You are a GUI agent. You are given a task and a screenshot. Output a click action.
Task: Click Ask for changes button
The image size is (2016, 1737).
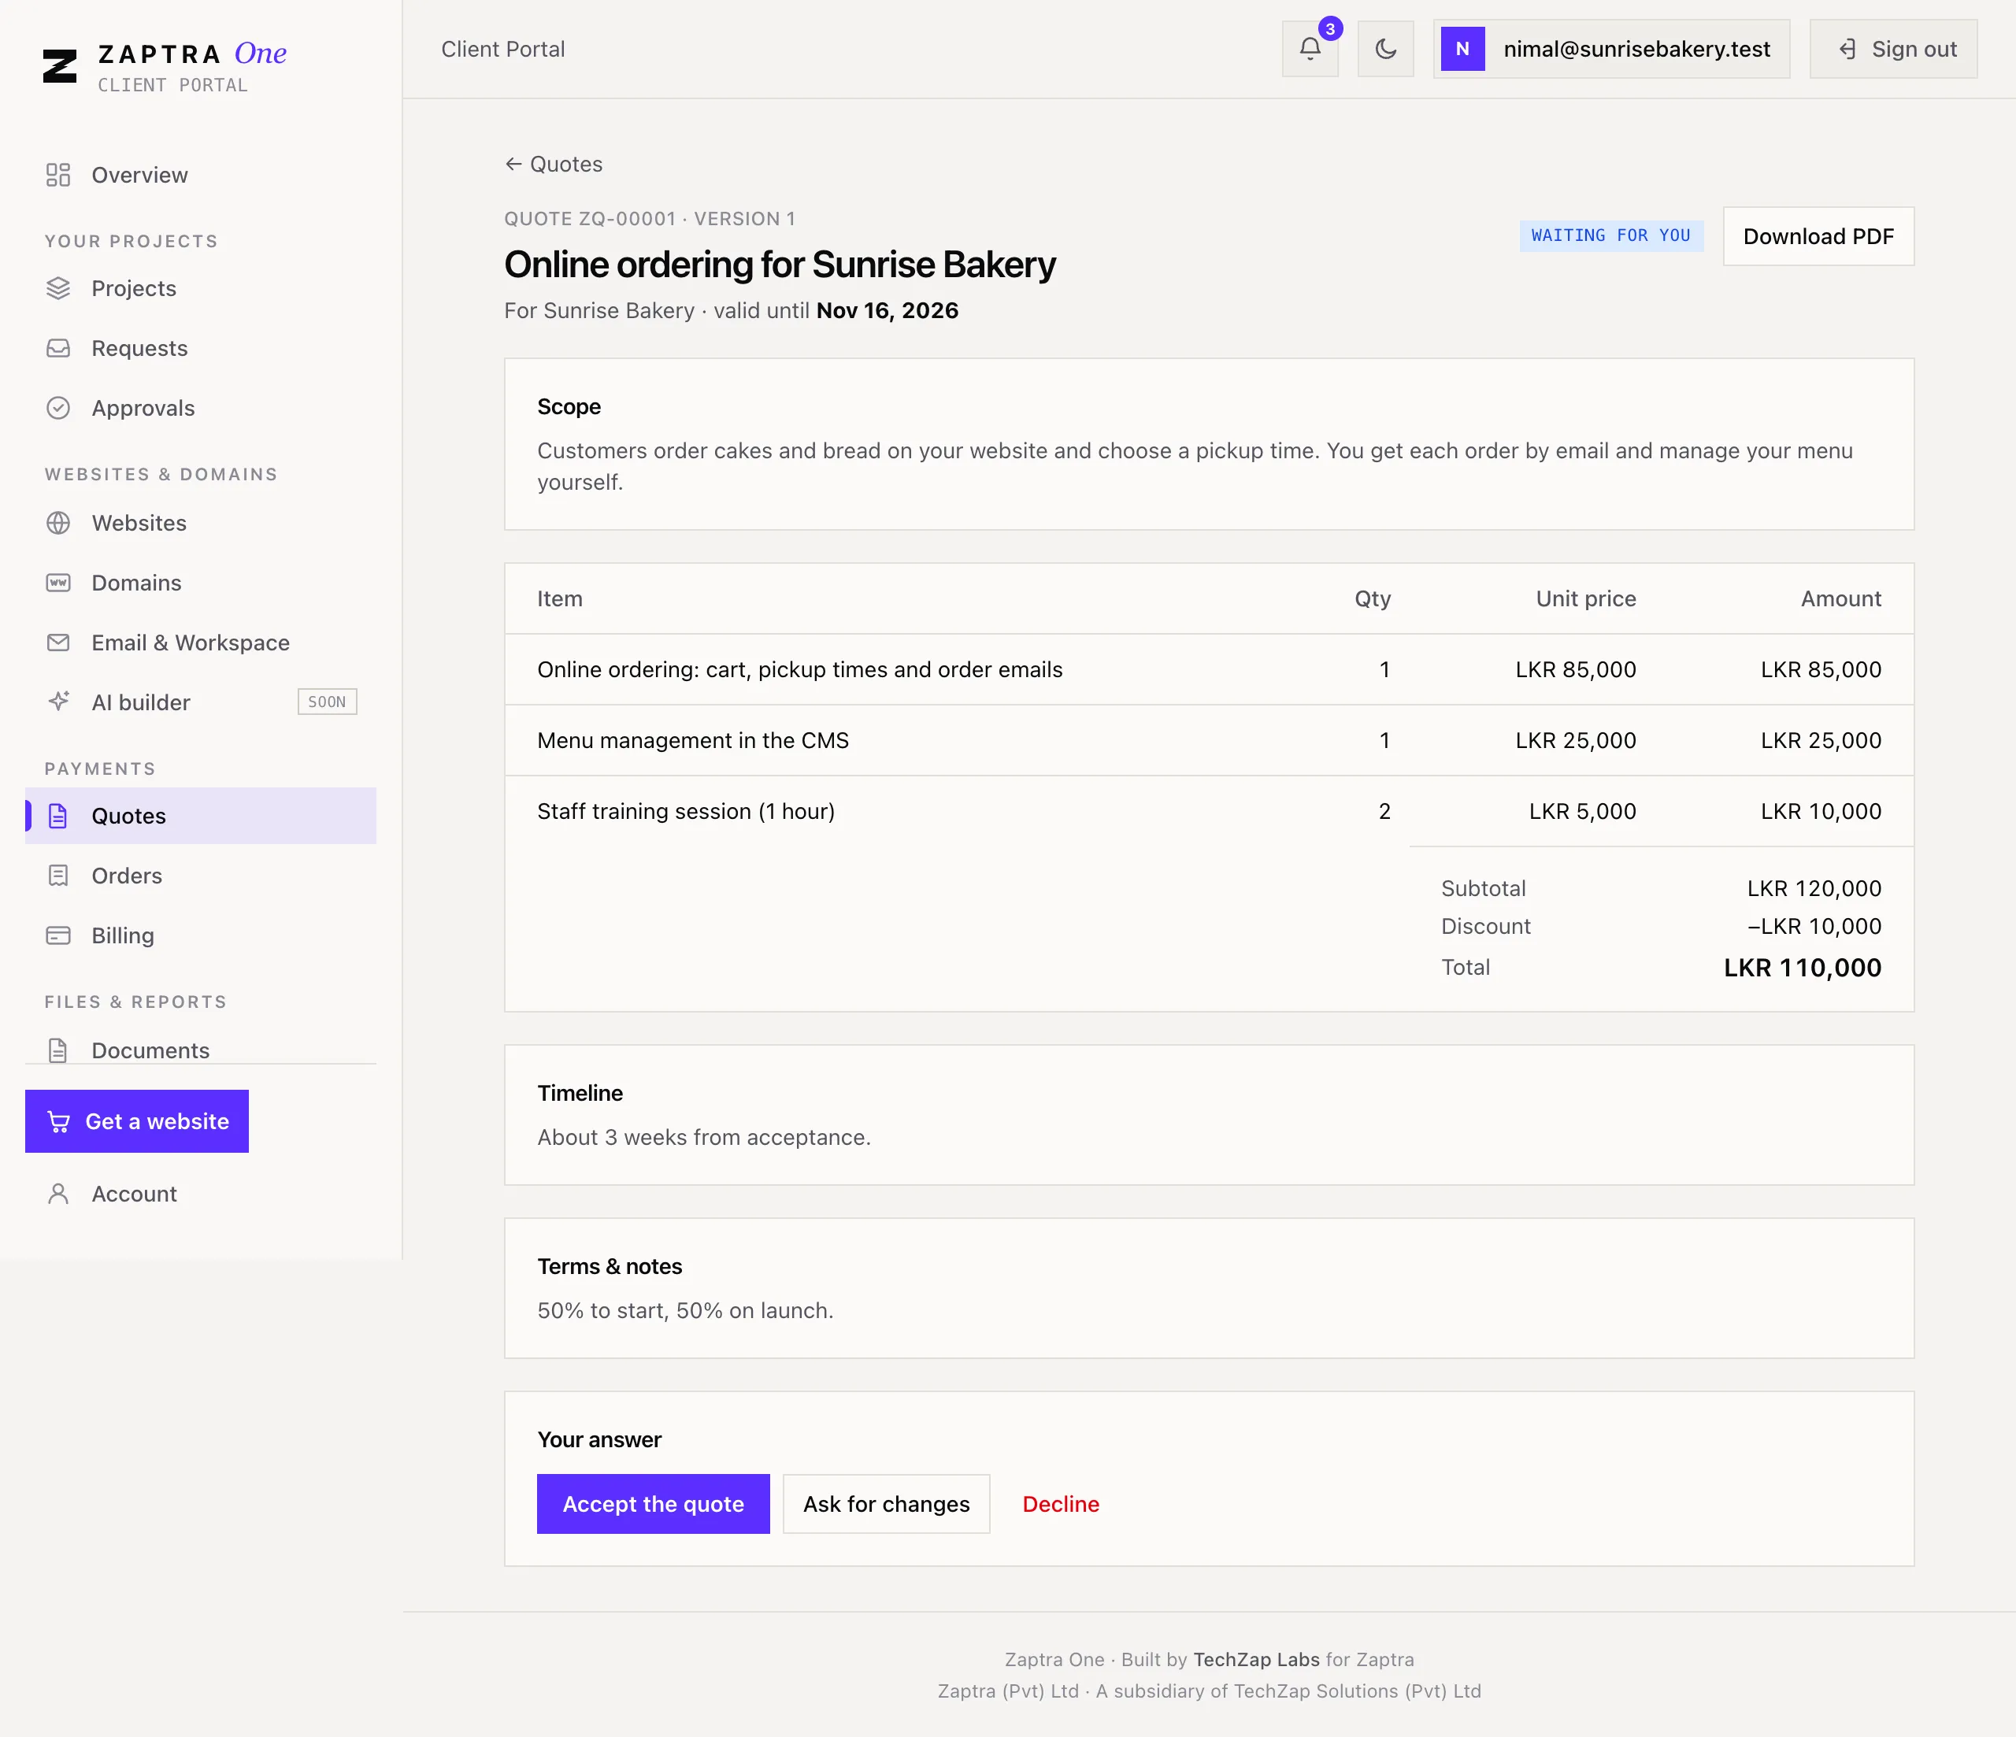887,1503
